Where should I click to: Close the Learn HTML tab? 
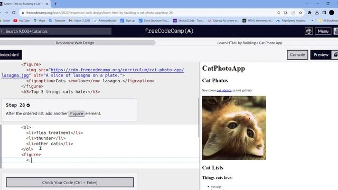pyautogui.click(x=47, y=4)
